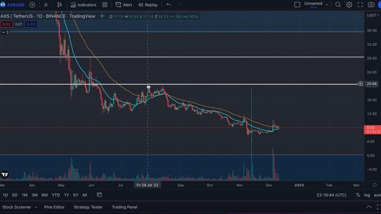The height and width of the screenshot is (214, 381).
Task: Select the 1Y date range
Action: [66, 195]
